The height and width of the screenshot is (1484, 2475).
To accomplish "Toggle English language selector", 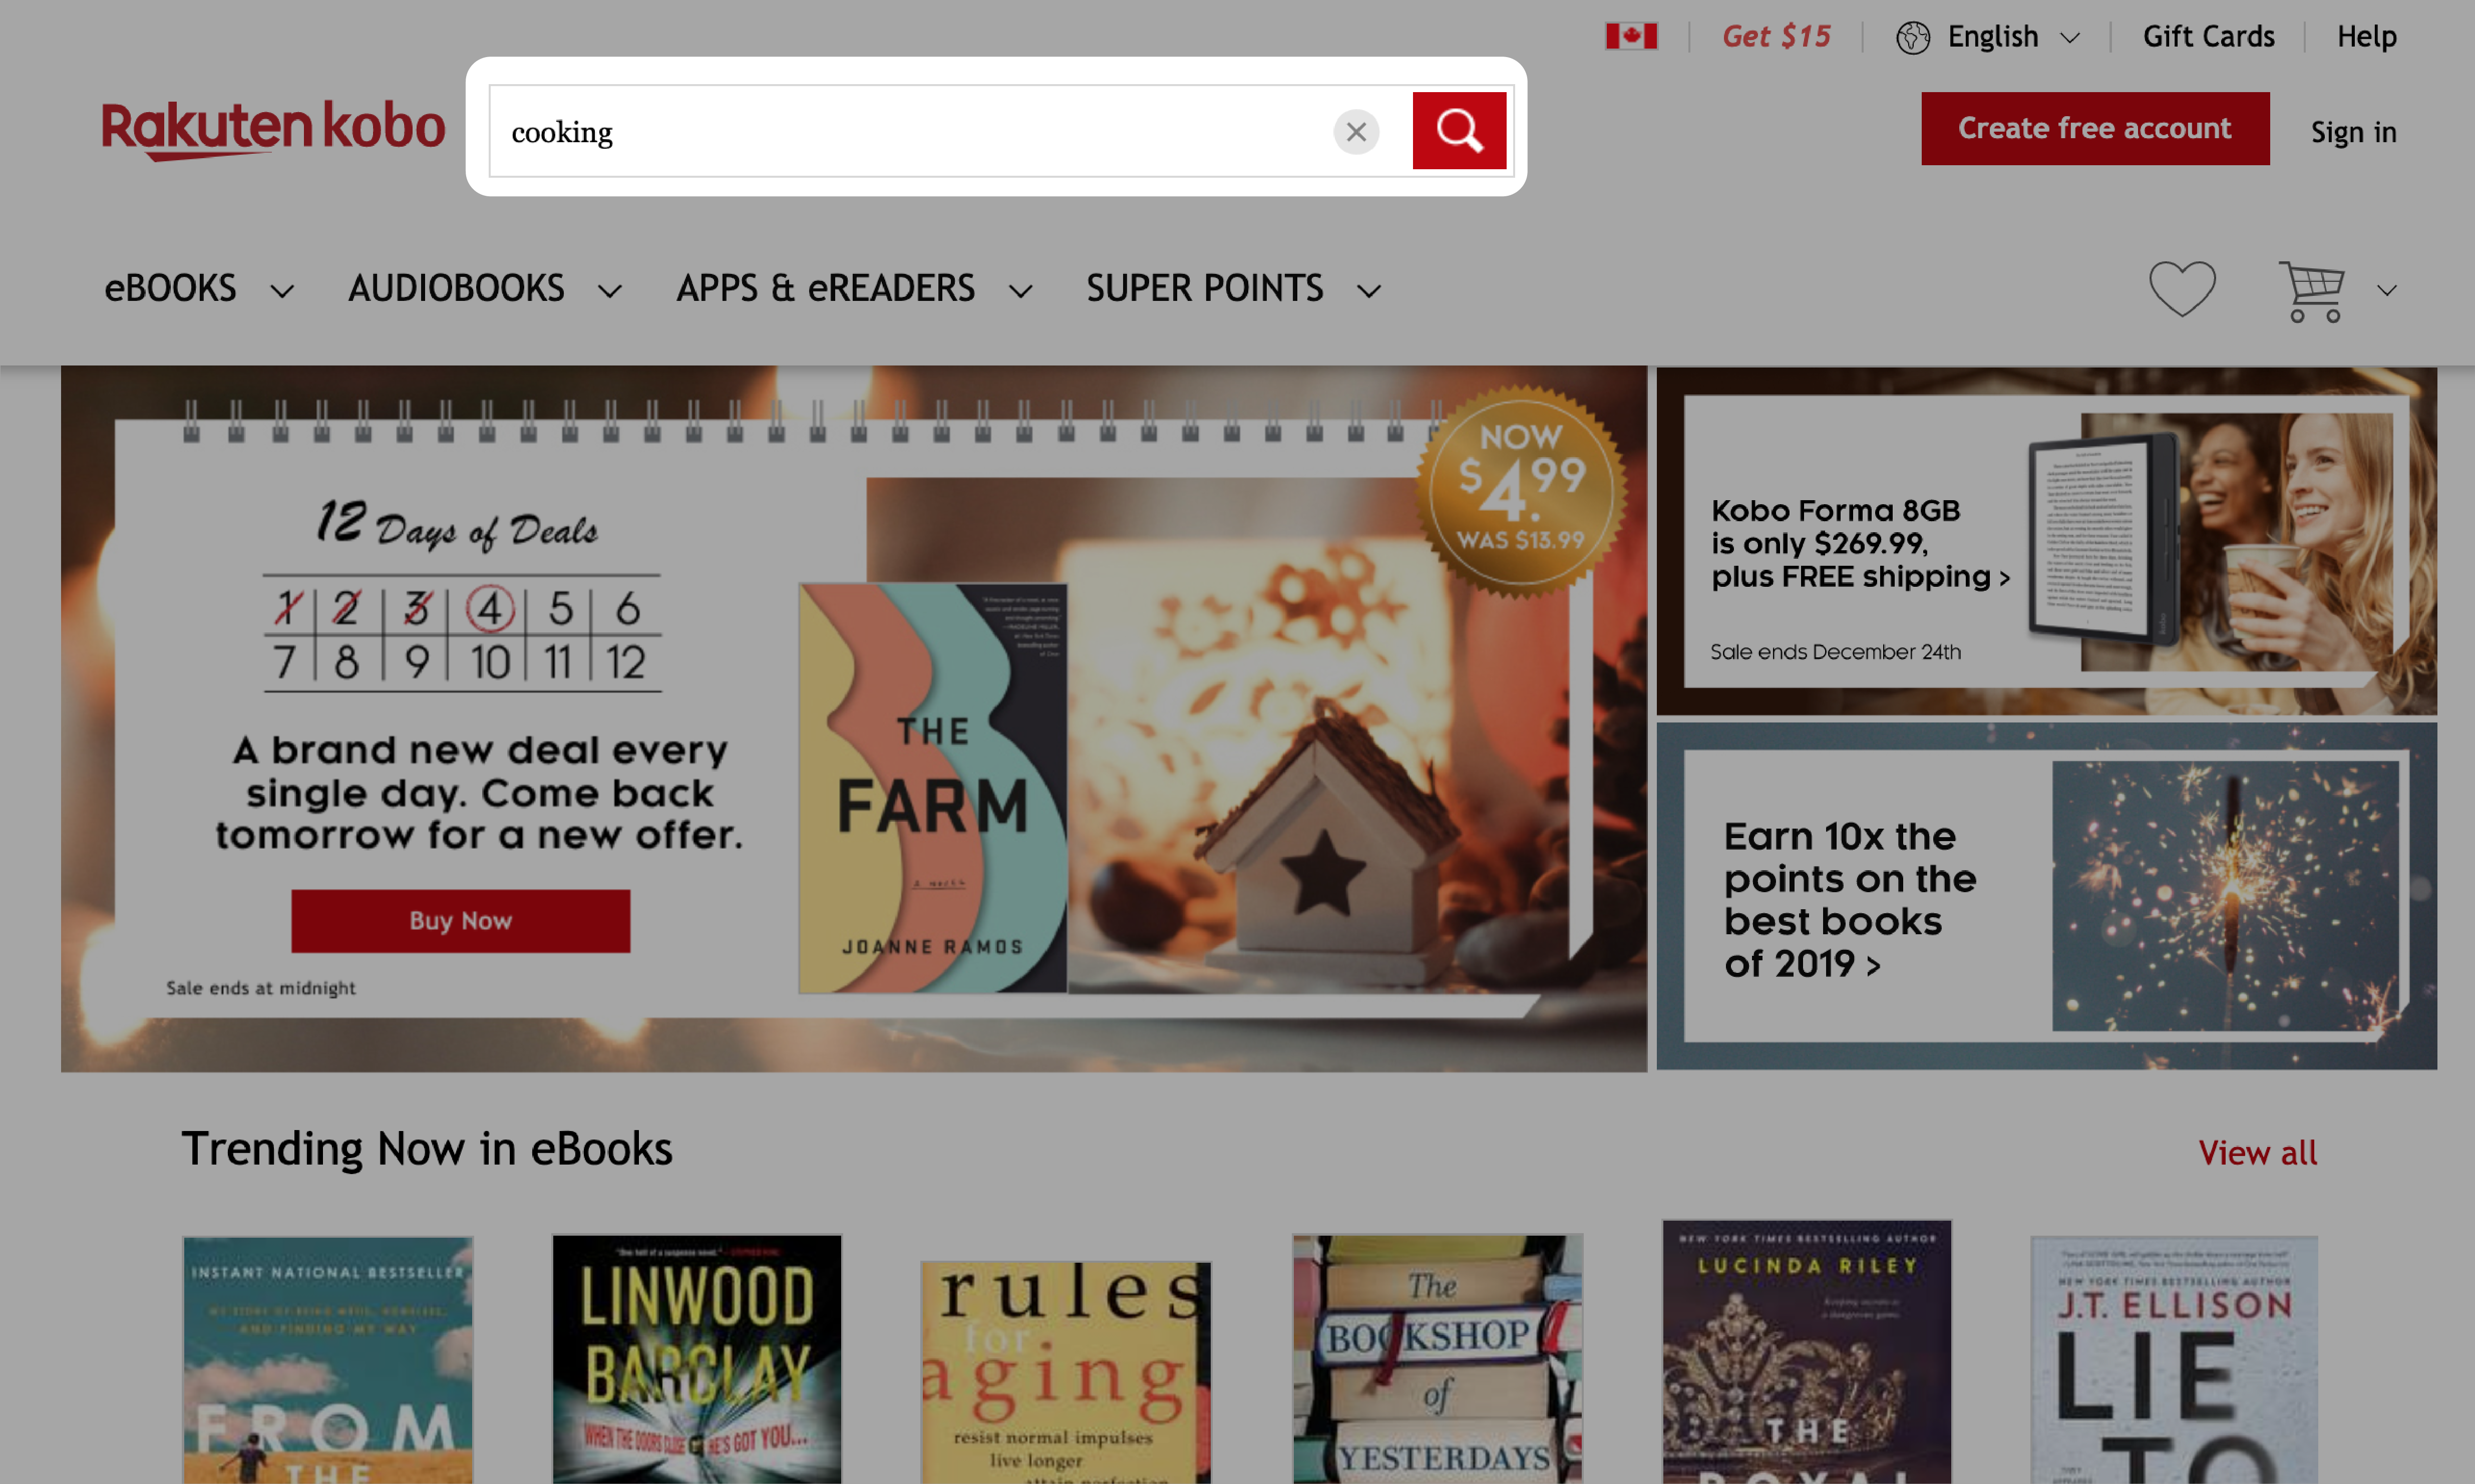I will (1993, 36).
